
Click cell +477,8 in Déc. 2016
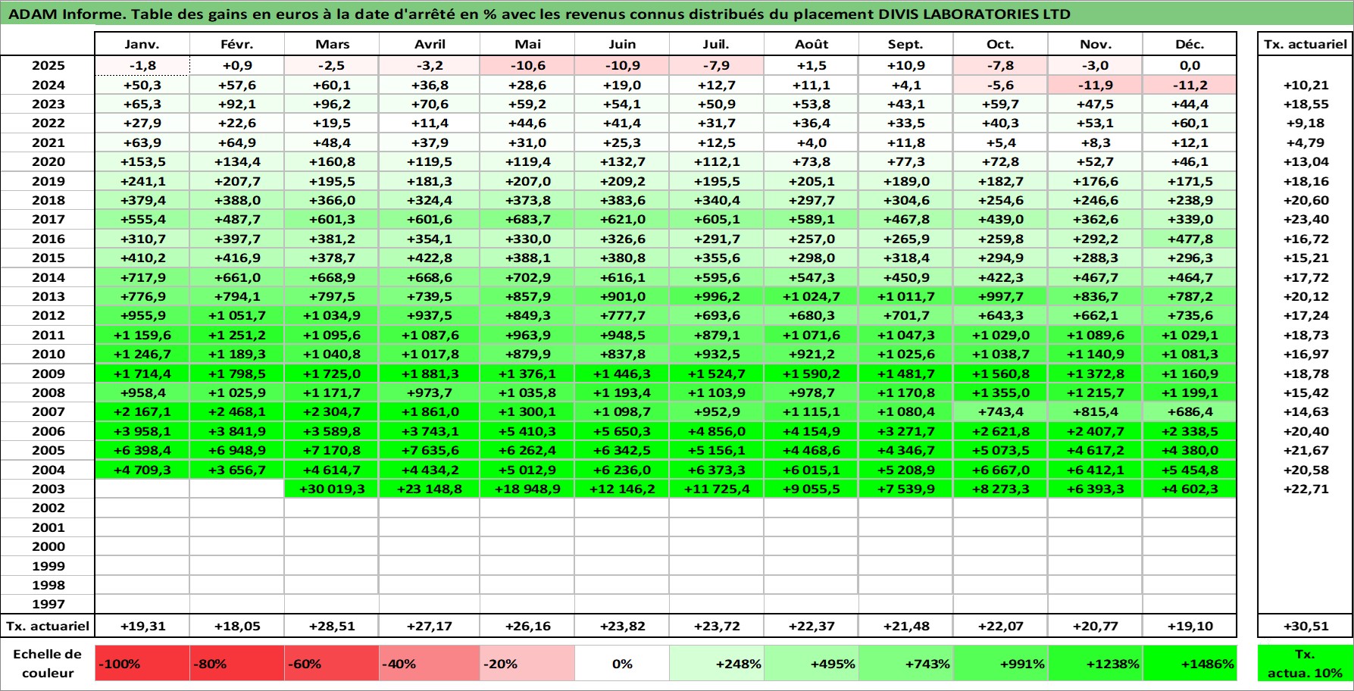point(1190,239)
